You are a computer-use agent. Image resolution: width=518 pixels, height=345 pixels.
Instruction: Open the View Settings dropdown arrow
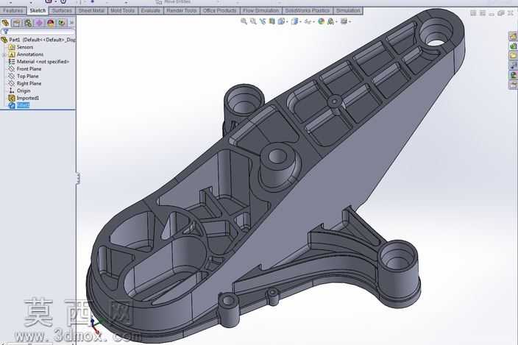pyautogui.click(x=350, y=22)
